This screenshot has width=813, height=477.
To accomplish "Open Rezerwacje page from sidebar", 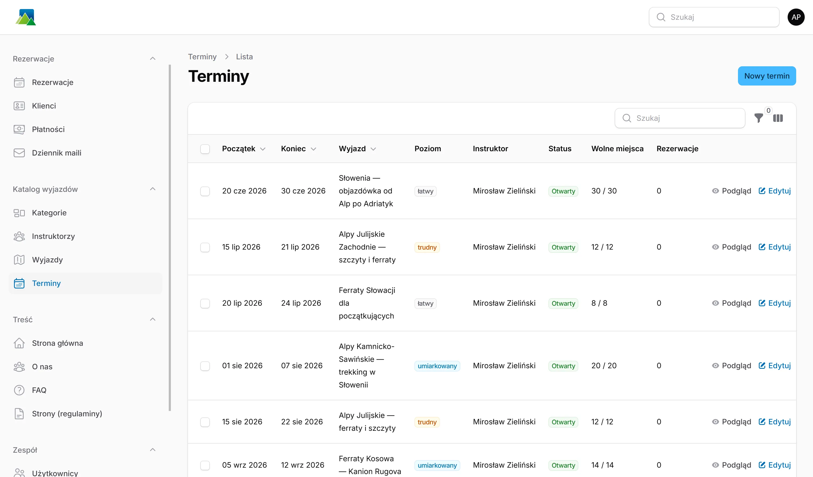I will point(85,82).
